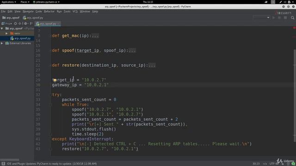Viewport: 296px width, 166px height.
Task: Click the volume icon in system tray
Action: pos(285,2)
